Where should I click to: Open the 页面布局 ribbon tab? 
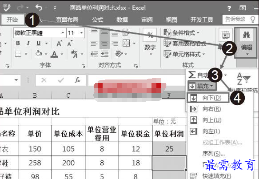[x=67, y=20]
